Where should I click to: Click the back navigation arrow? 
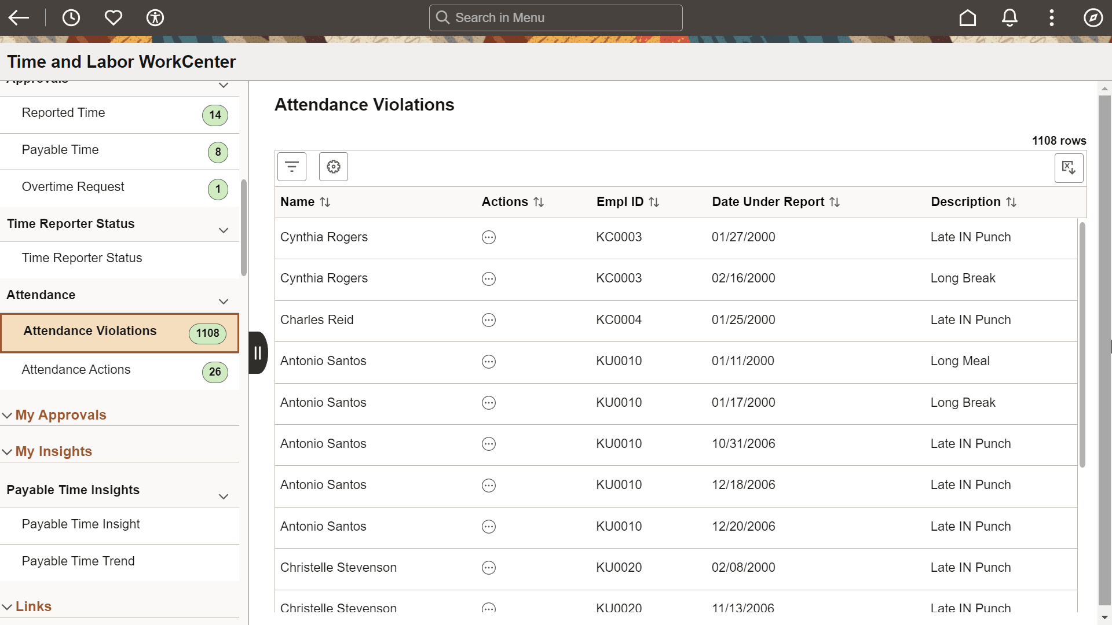pos(19,17)
